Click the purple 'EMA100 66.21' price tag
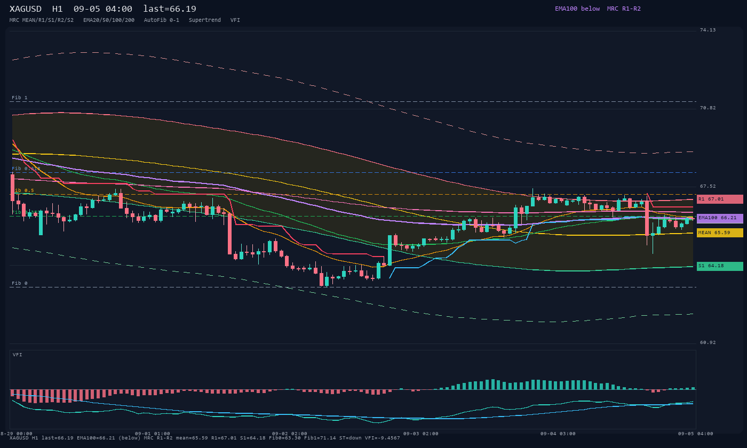Image resolution: width=747 pixels, height=448 pixels. pos(720,218)
